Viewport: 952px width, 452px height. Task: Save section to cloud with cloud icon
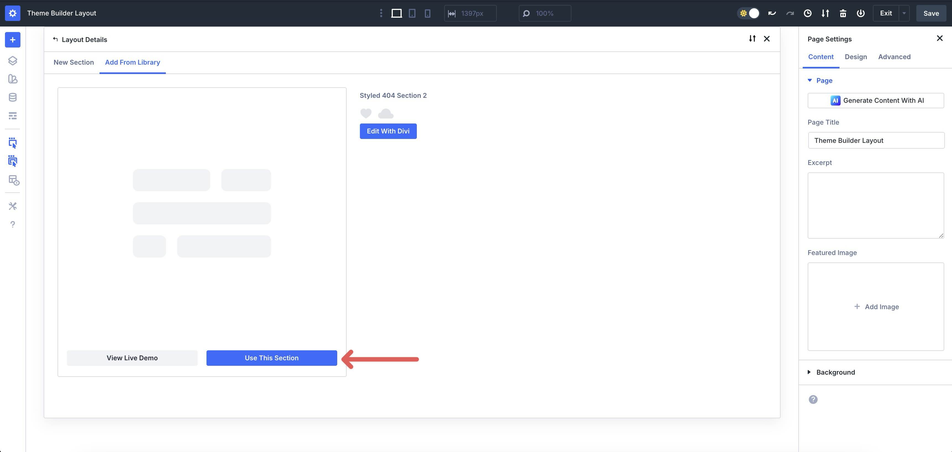point(385,113)
